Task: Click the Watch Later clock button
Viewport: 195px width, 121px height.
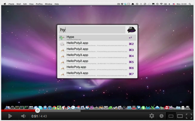Action: click(x=161, y=116)
